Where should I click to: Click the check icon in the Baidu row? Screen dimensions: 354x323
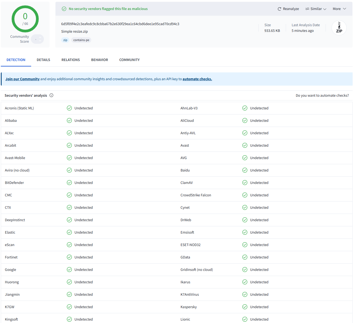(245, 170)
